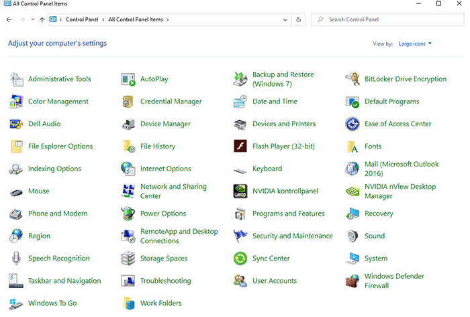This screenshot has height=317, width=470.
Task: Open the Credential Manager safe icon
Action: pyautogui.click(x=128, y=101)
